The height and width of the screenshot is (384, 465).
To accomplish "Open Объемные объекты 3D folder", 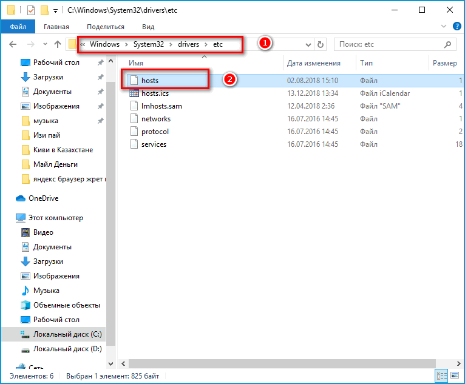I will 67,305.
